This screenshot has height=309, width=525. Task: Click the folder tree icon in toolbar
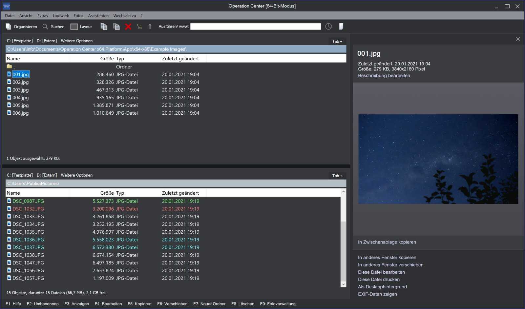point(139,27)
